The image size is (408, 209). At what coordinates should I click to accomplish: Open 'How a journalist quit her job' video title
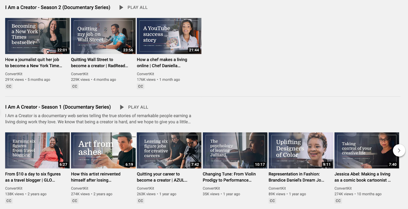[x=34, y=63]
